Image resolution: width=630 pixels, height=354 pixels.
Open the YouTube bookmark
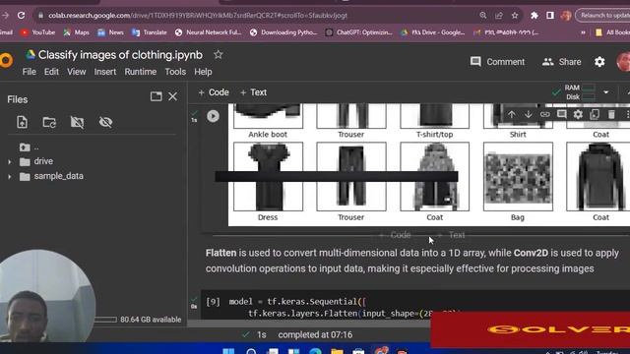click(x=37, y=32)
